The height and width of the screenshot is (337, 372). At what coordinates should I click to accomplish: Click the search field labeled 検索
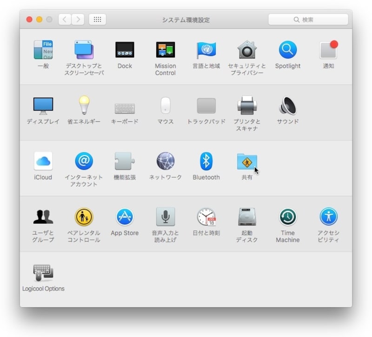click(x=308, y=20)
